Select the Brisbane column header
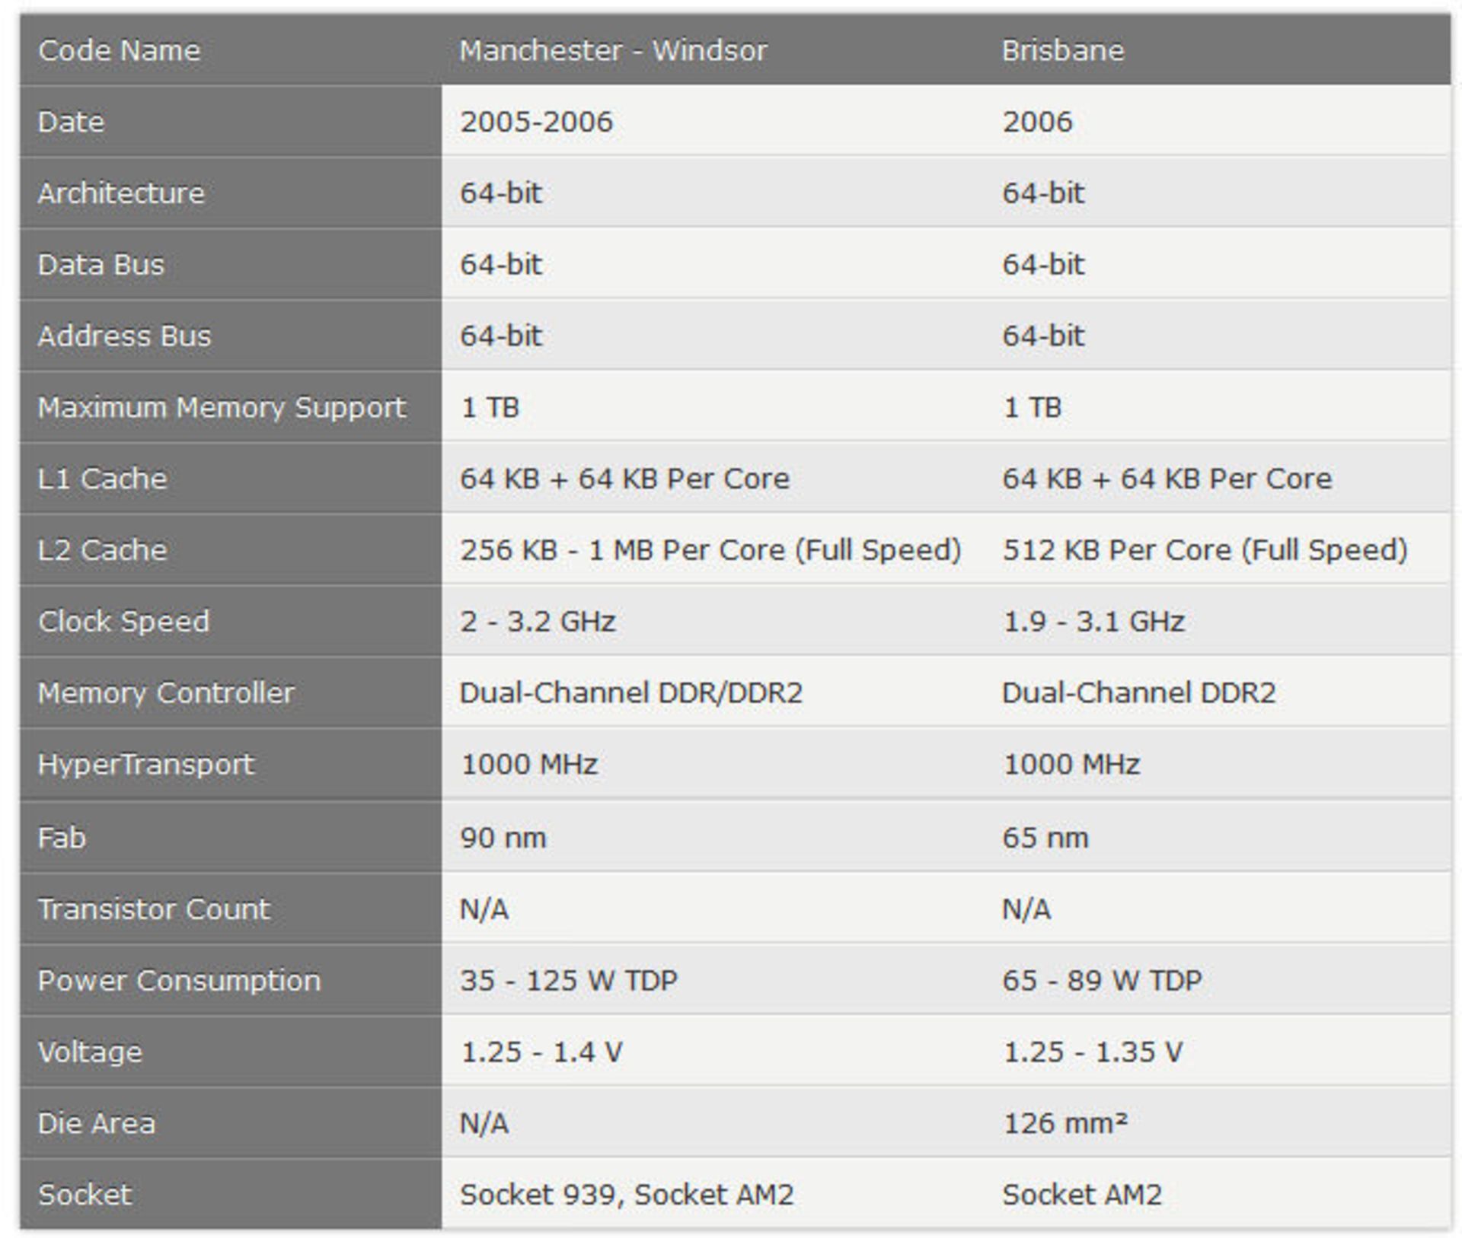 point(1063,51)
